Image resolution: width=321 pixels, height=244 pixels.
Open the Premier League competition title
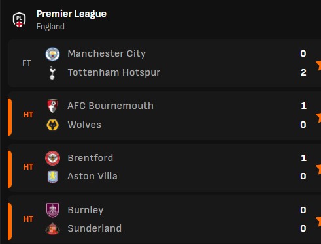coord(71,14)
